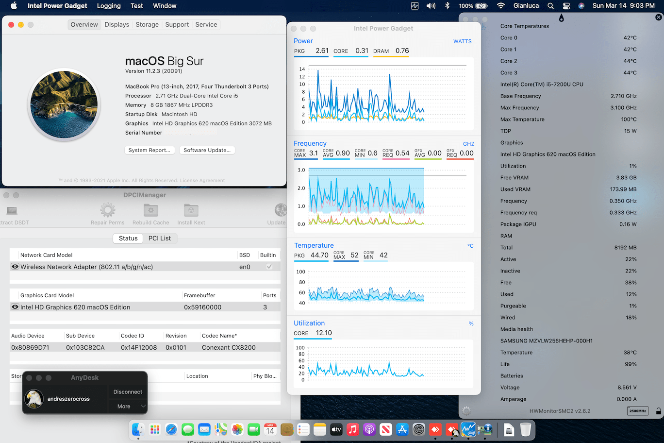Open the Bluetooth menu bar icon

(448, 6)
